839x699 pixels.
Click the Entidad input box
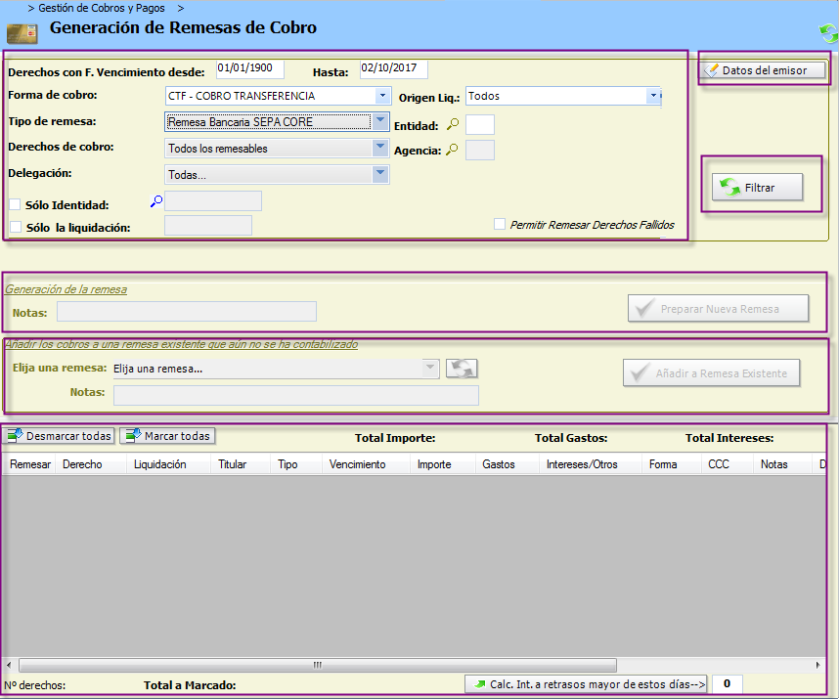480,124
